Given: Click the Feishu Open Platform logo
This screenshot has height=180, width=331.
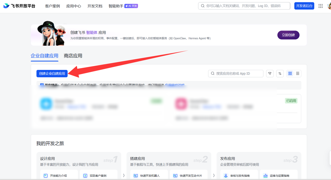Looking at the screenshot, I should tap(19, 6).
